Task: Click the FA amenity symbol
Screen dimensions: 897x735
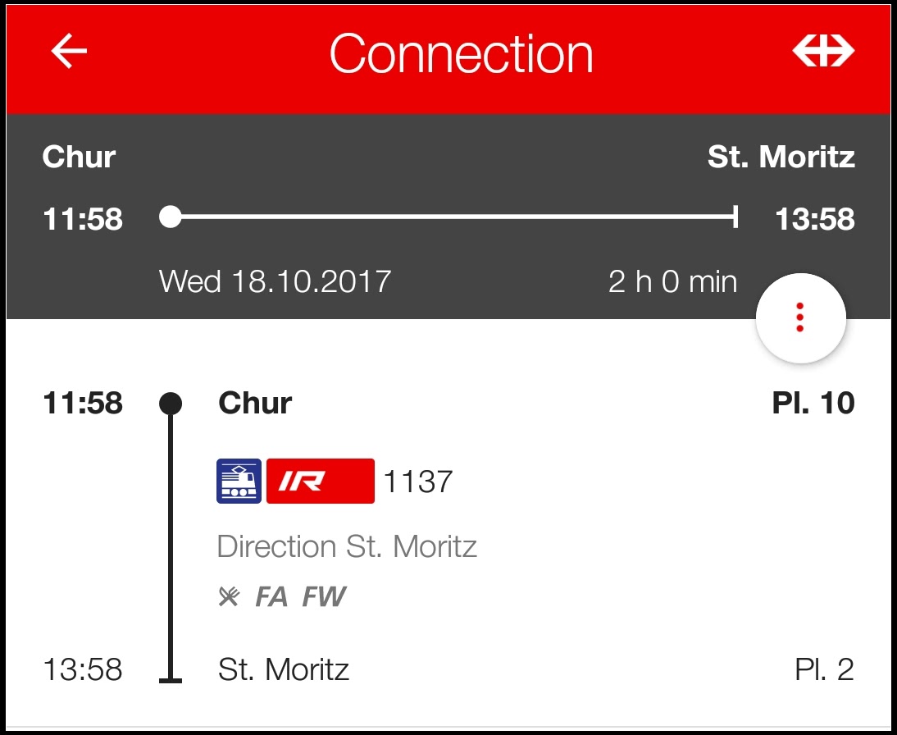Action: (271, 597)
